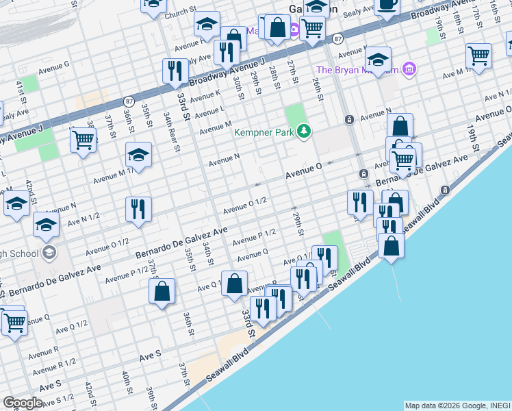Screen dimensions: 512x411
Task: Open The Bryan Museum marker icon
Action: click(x=409, y=69)
